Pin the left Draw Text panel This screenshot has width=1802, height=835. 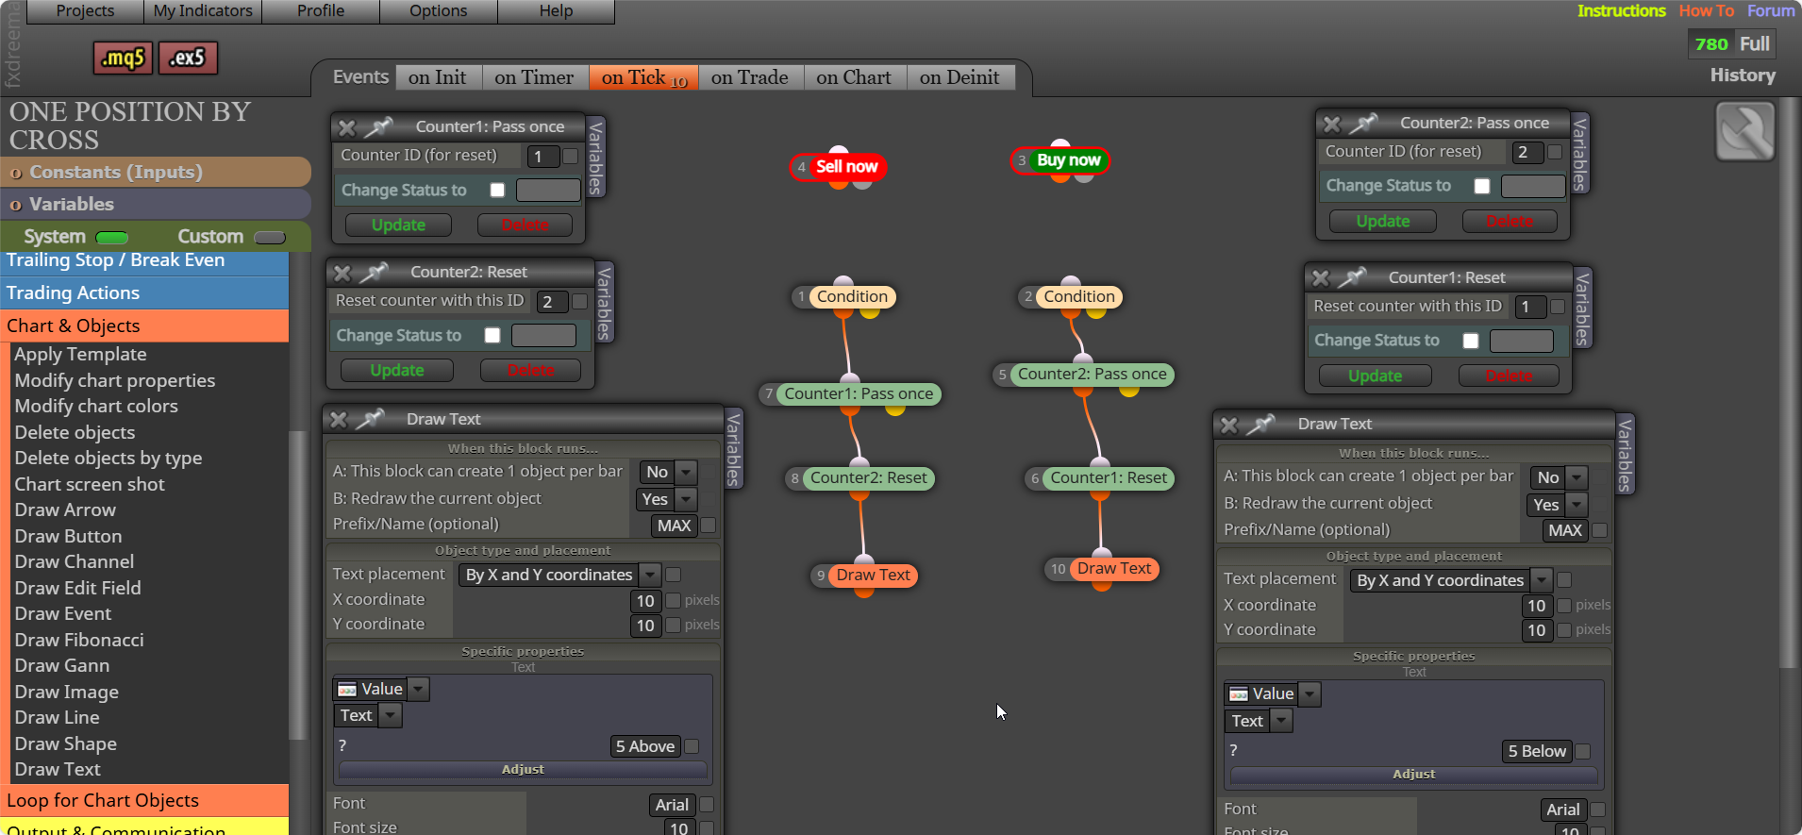370,419
